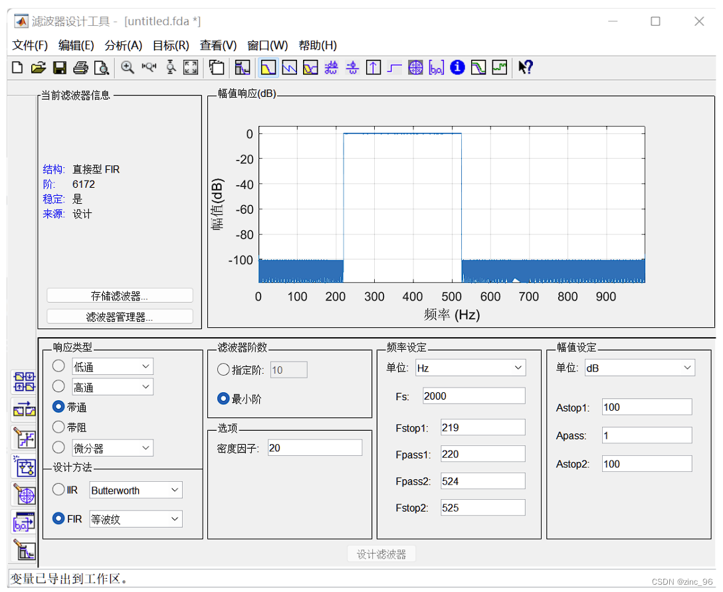Show the filter coefficients view
Image resolution: width=723 pixels, height=592 pixels.
[x=436, y=67]
